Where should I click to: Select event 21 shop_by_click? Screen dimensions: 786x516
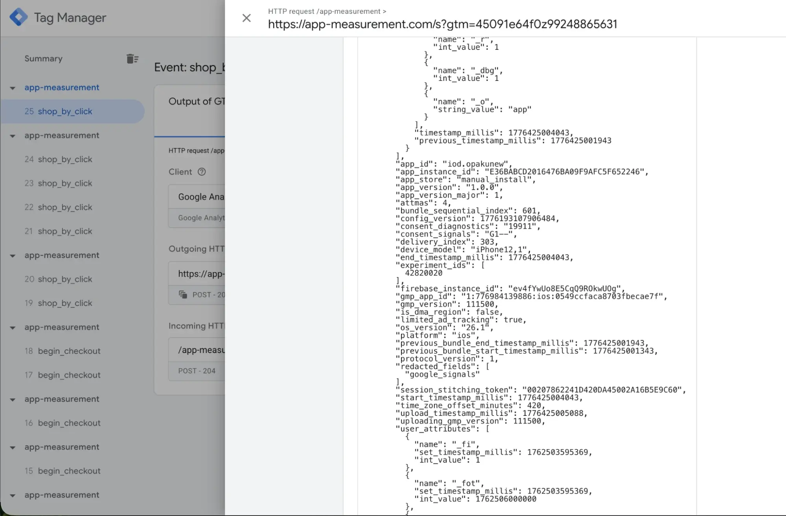(58, 231)
